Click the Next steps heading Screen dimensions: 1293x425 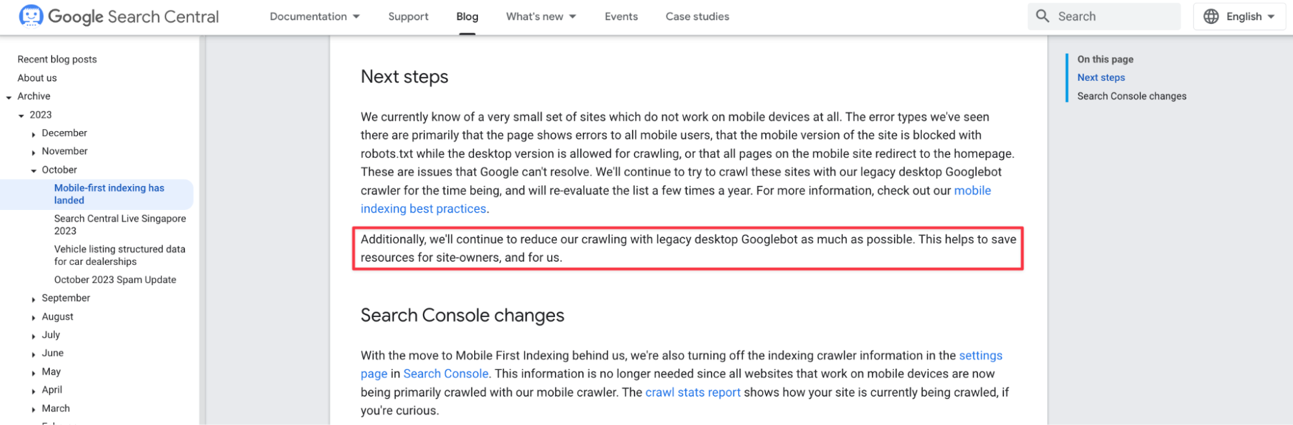tap(404, 77)
